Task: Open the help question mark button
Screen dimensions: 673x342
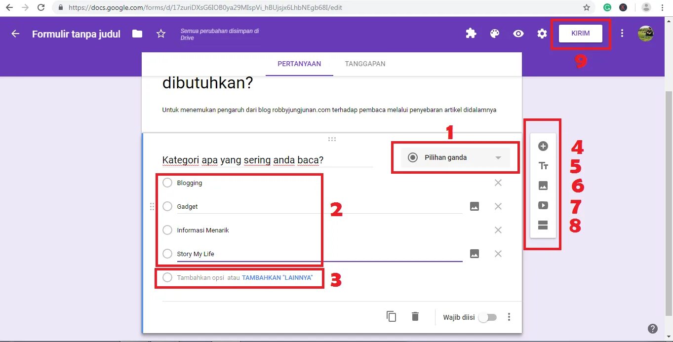Action: [x=653, y=329]
